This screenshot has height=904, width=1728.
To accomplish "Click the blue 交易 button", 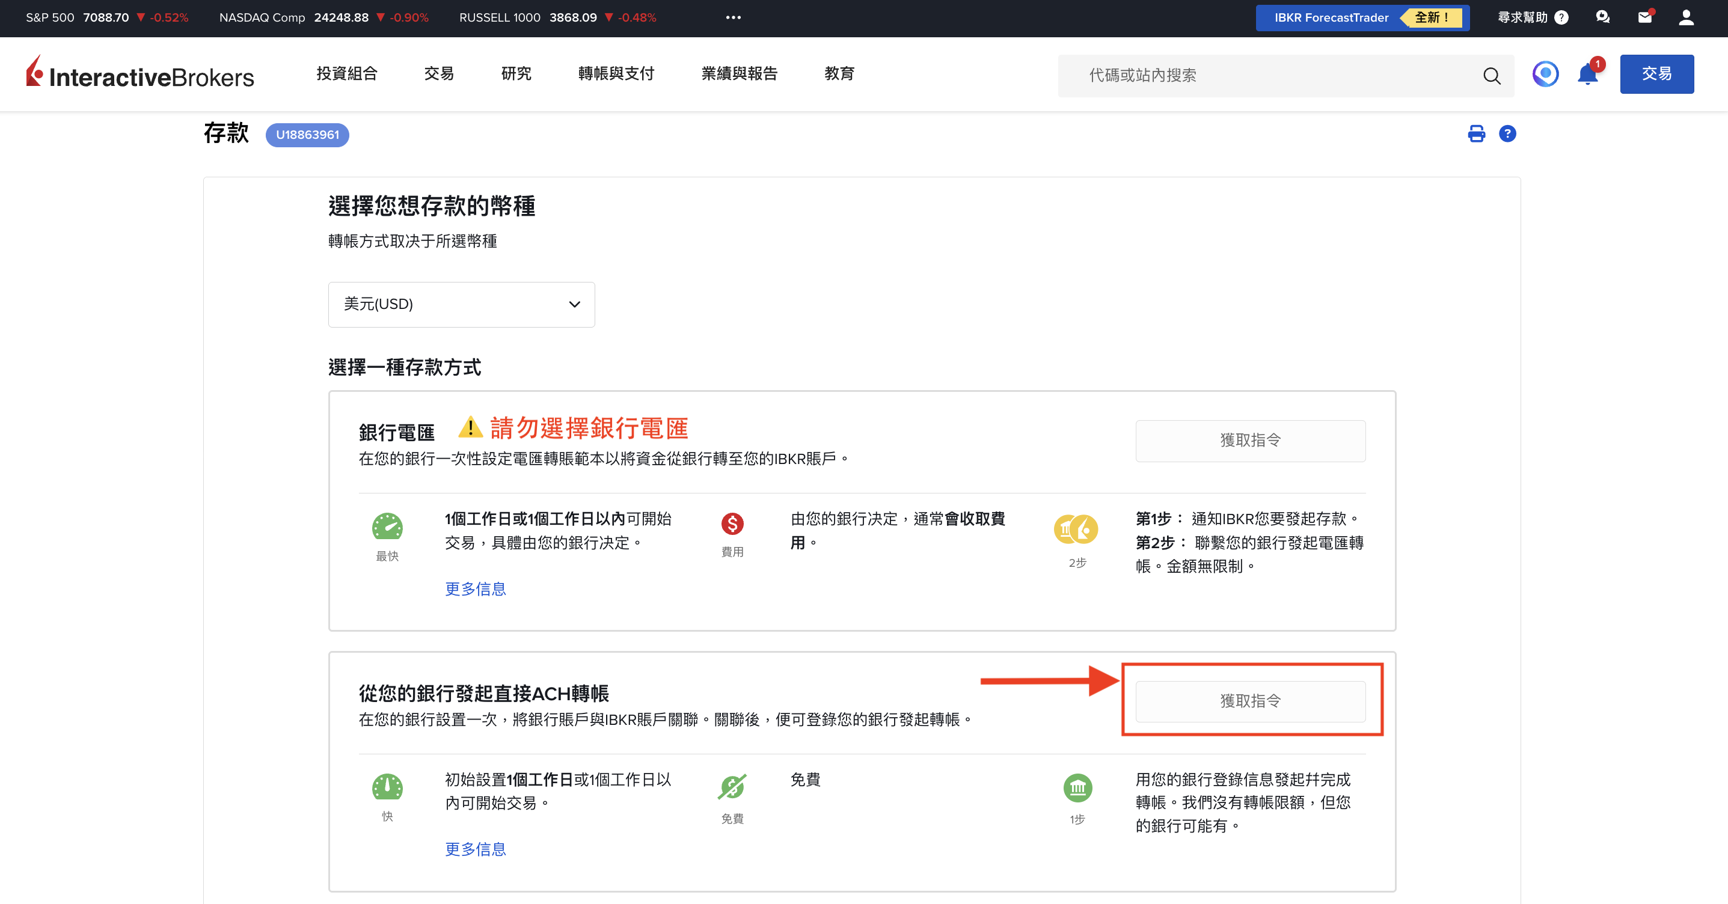I will click(x=1656, y=75).
